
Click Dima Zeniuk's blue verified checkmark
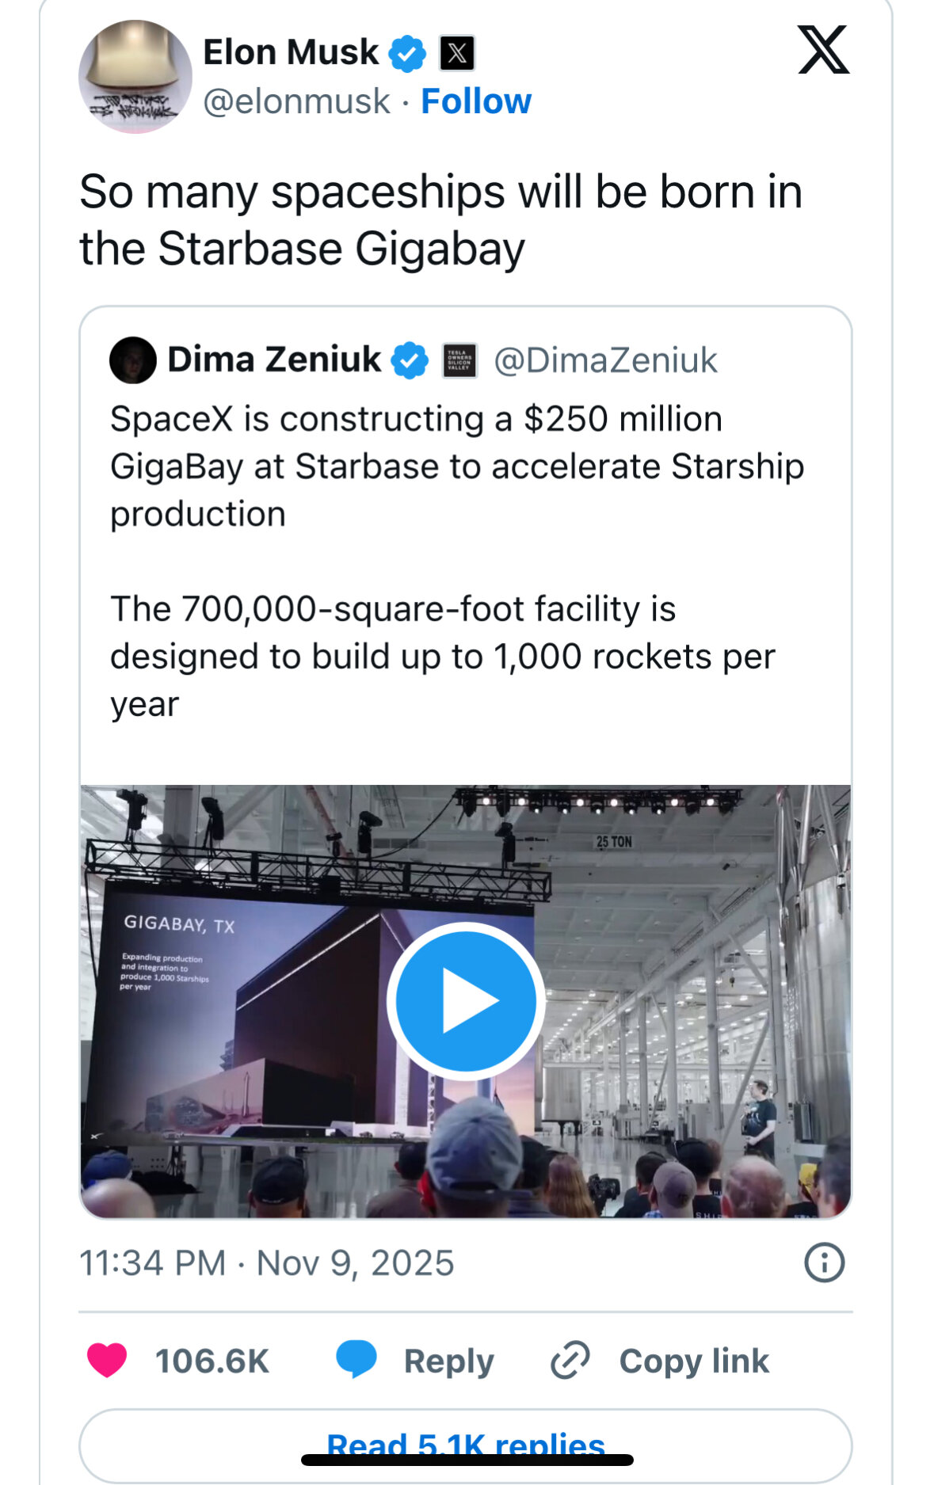click(410, 360)
